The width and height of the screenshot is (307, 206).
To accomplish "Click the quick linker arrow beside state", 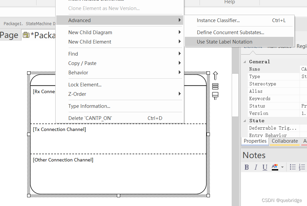I will (215, 76).
